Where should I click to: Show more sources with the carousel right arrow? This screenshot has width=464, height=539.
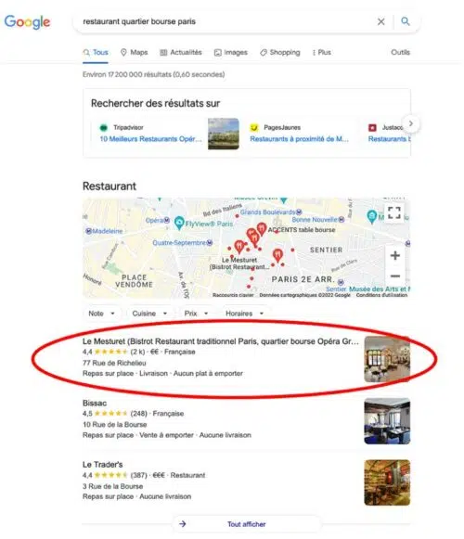tap(411, 123)
